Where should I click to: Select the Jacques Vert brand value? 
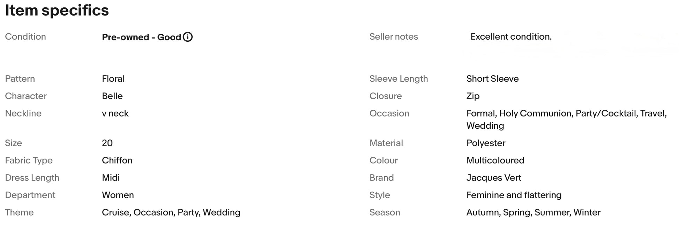pyautogui.click(x=494, y=178)
